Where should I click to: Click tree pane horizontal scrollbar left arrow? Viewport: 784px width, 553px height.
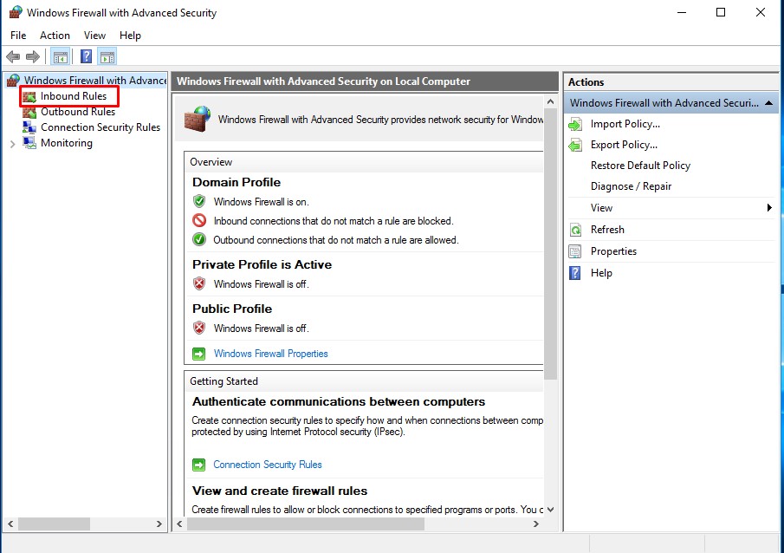pos(10,524)
